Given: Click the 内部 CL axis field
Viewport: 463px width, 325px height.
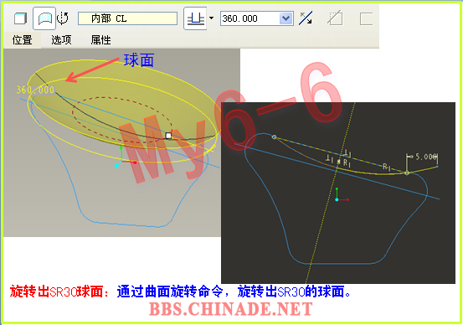Looking at the screenshot, I should [x=127, y=18].
